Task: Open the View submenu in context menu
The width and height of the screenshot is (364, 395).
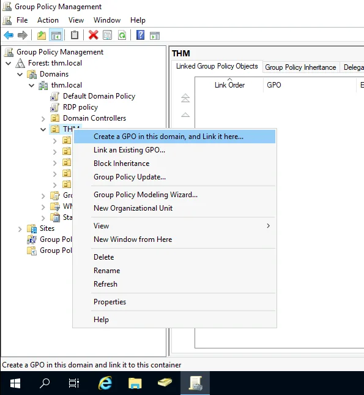Action: [x=175, y=226]
